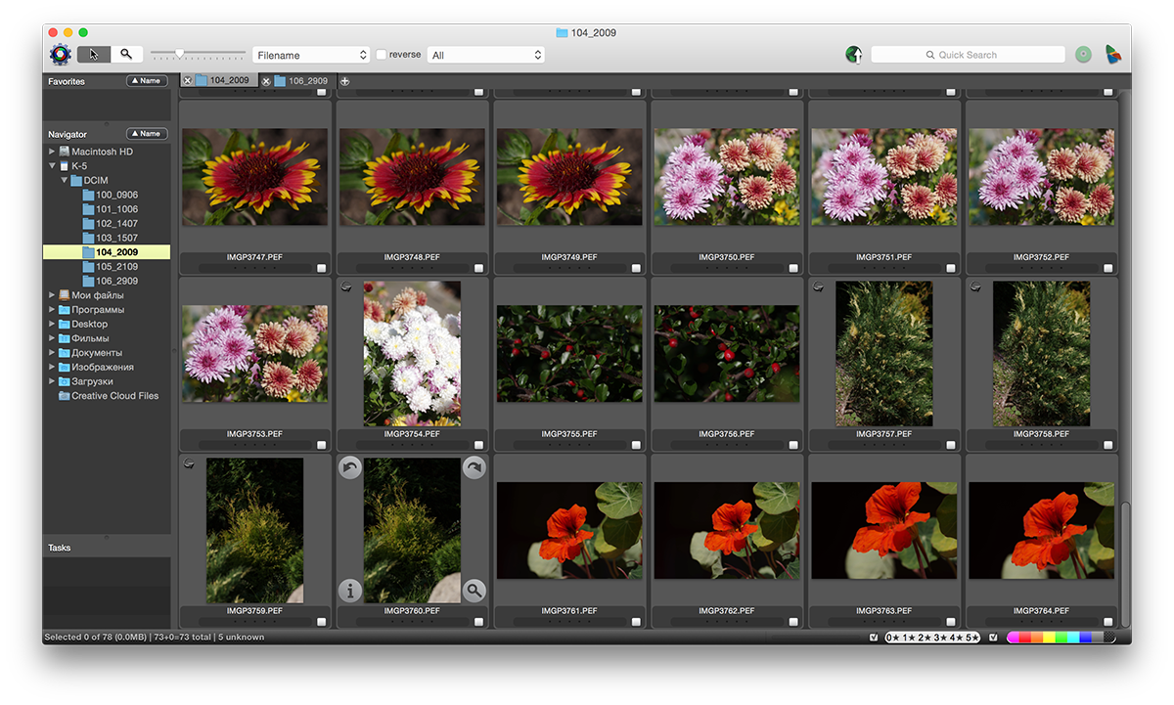Click the Creative Cloud Files folder icon

point(65,396)
